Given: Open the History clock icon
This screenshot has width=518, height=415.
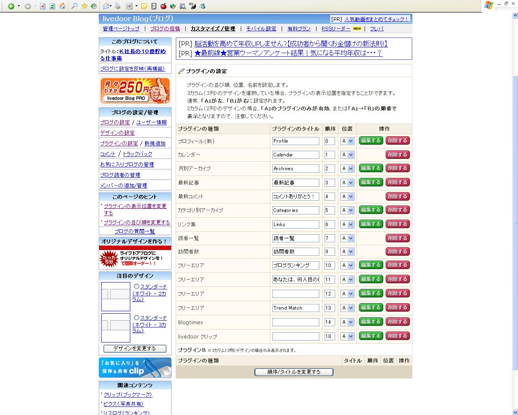Looking at the screenshot, I should [94, 6].
